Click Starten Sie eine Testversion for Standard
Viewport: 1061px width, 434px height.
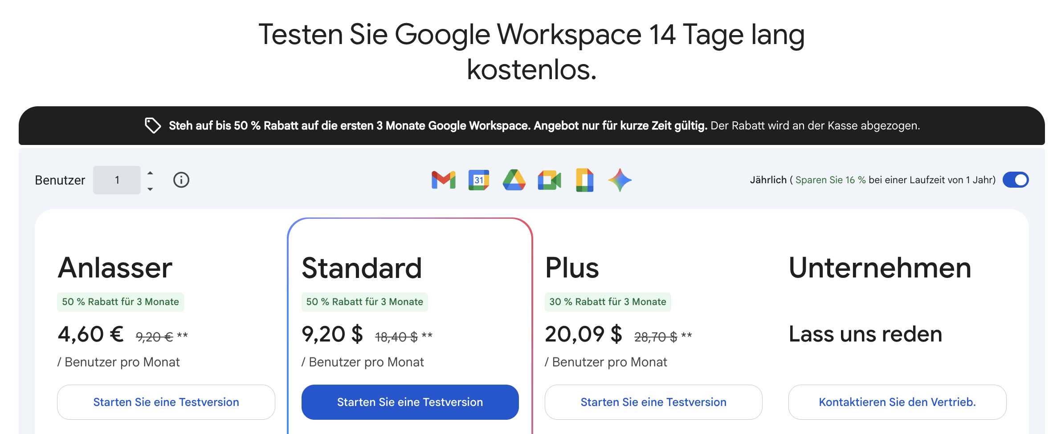(410, 402)
